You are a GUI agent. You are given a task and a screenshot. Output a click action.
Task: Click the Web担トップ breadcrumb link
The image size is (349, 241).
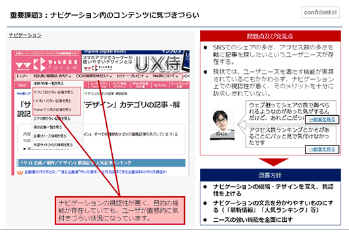tap(24, 94)
